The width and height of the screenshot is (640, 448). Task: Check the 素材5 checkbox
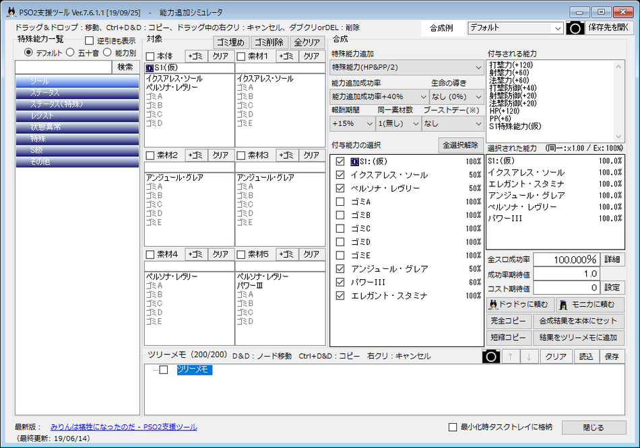(241, 254)
